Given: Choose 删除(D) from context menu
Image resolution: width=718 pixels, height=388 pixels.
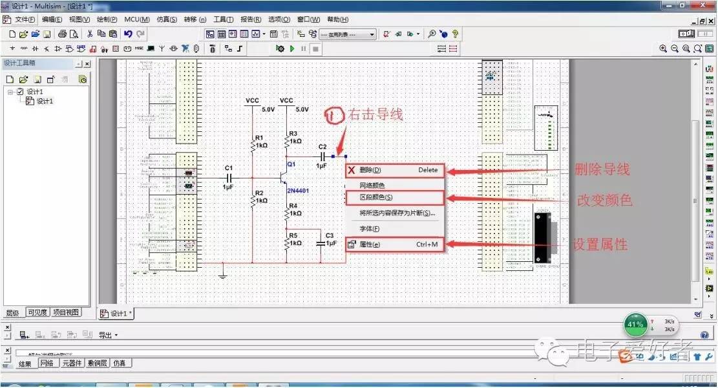Looking at the screenshot, I should (395, 170).
